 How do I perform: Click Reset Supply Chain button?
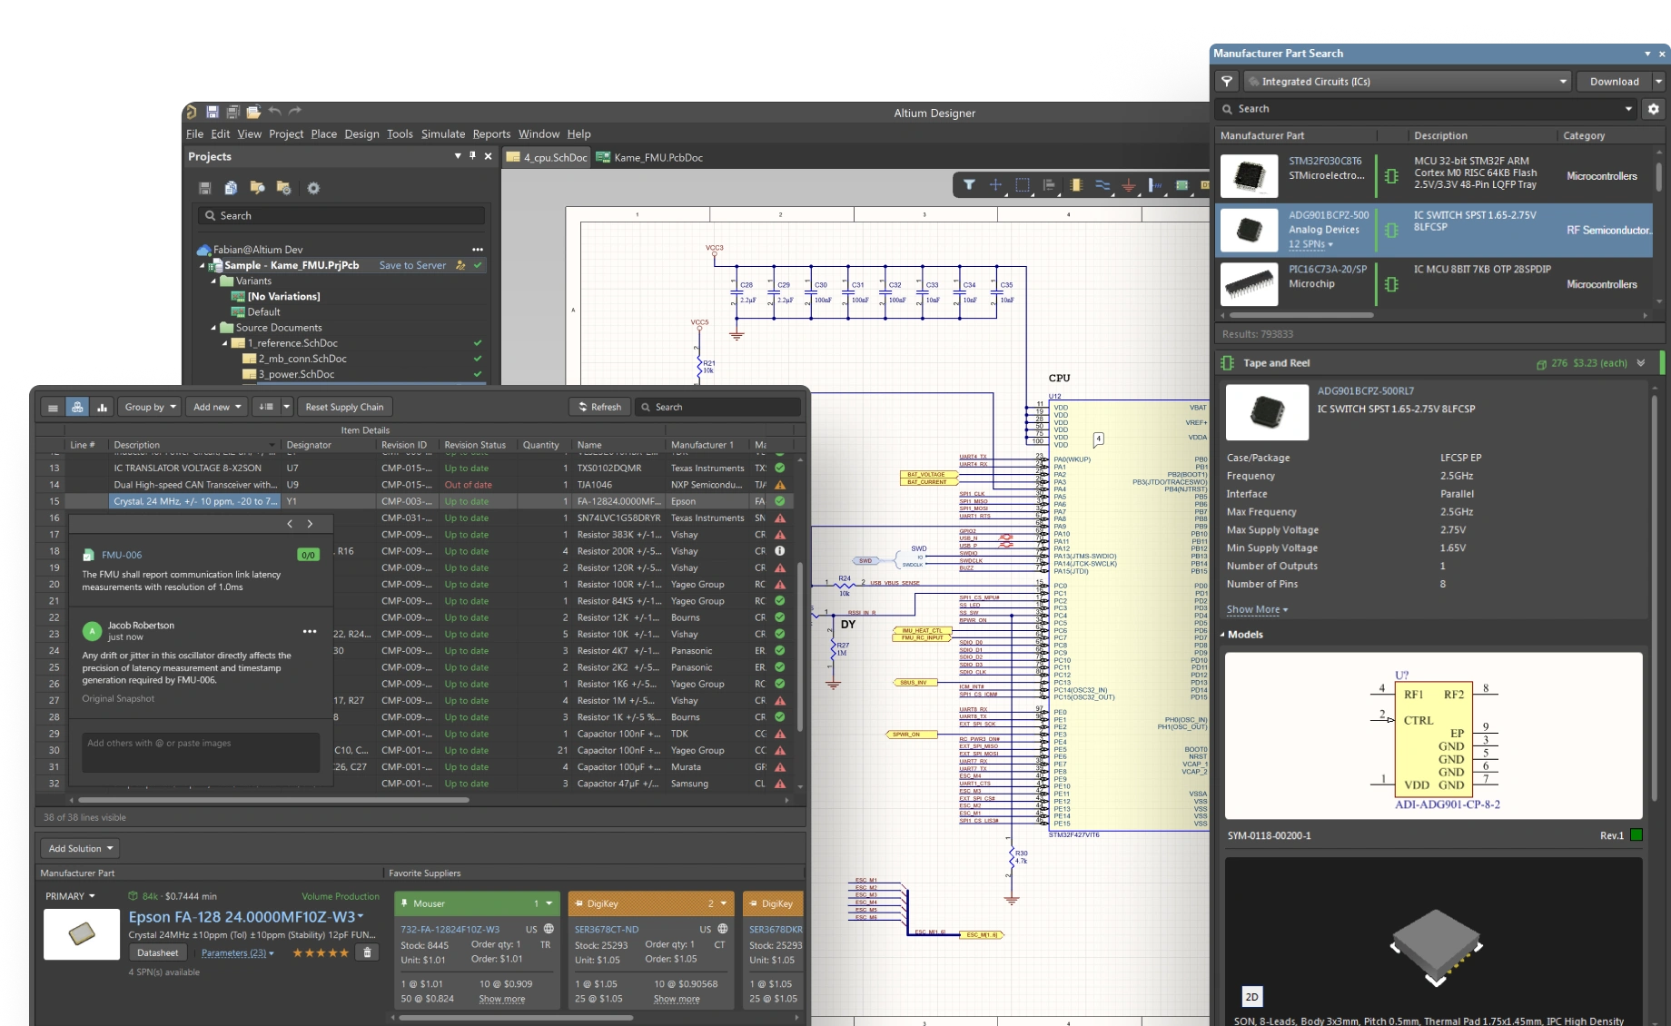[344, 408]
